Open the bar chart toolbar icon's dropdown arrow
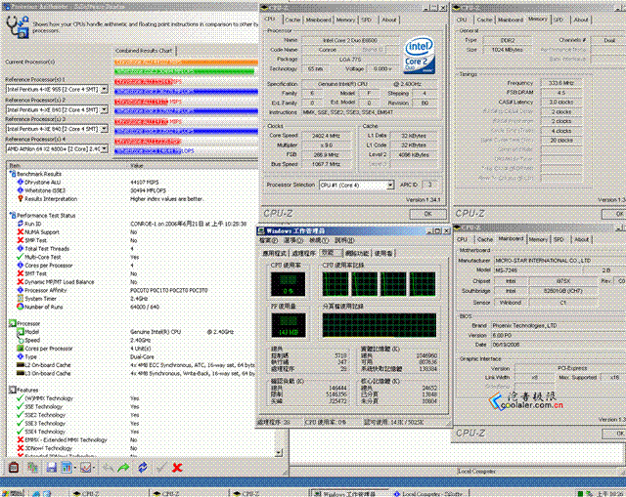Viewport: 626px width, 497px height. click(x=75, y=468)
